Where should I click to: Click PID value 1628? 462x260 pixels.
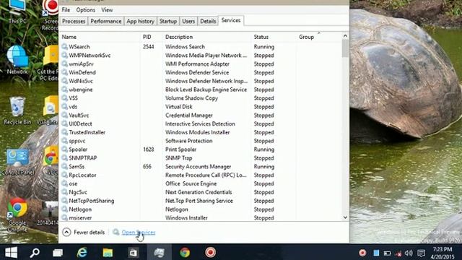(x=149, y=149)
